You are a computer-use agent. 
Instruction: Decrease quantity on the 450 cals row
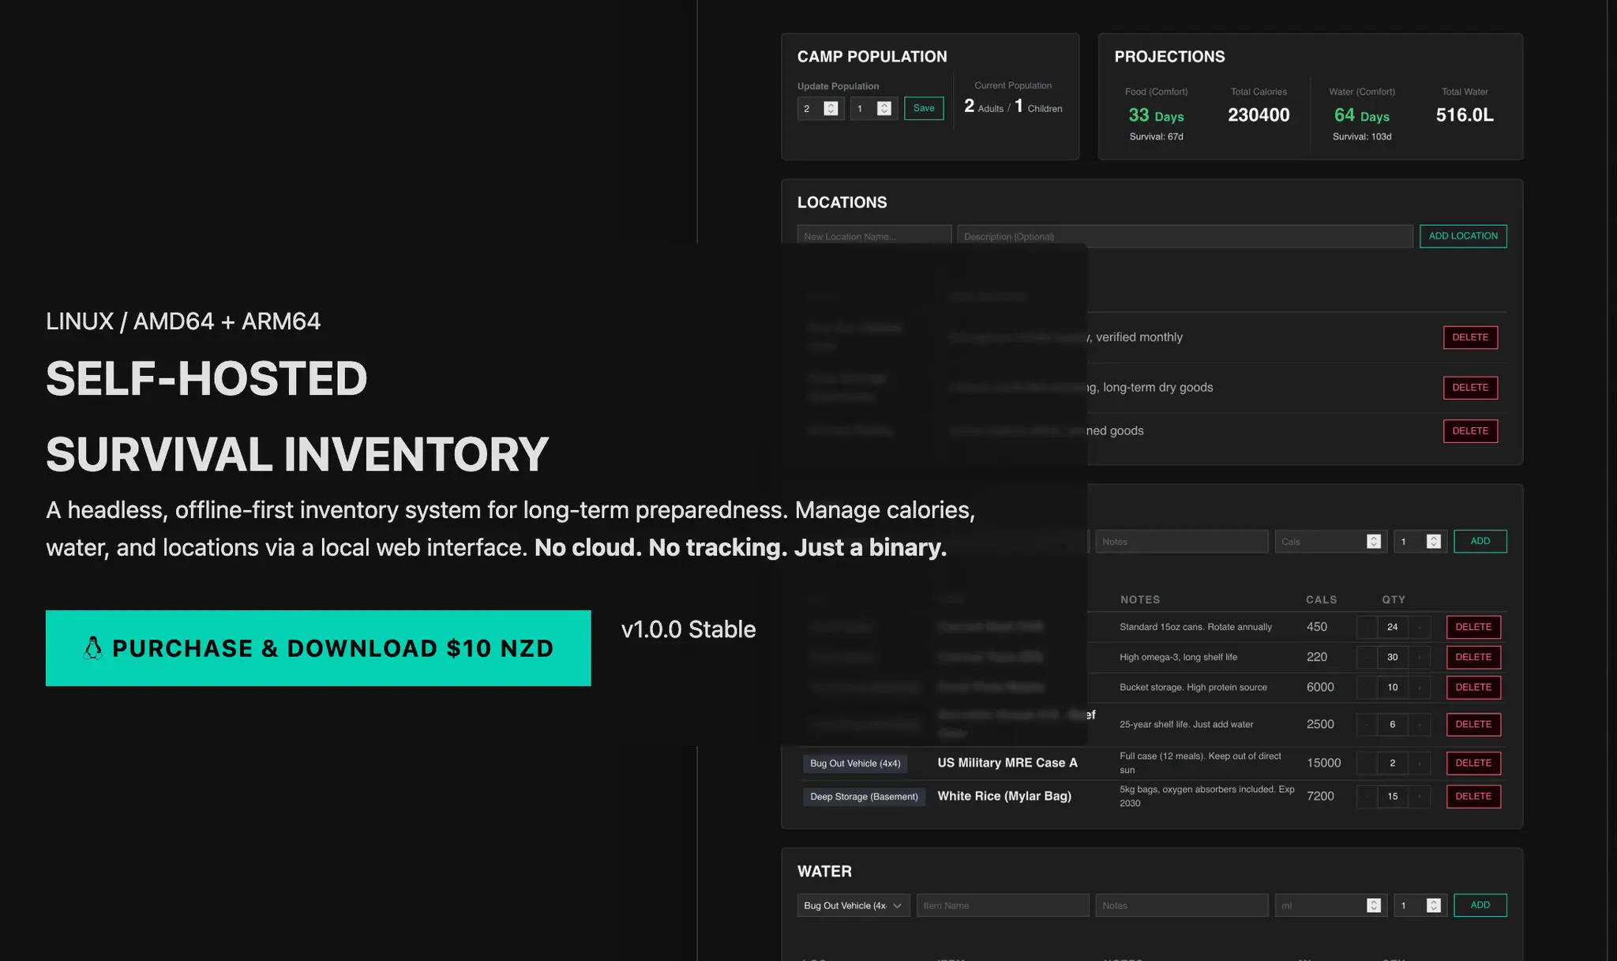click(x=1367, y=627)
